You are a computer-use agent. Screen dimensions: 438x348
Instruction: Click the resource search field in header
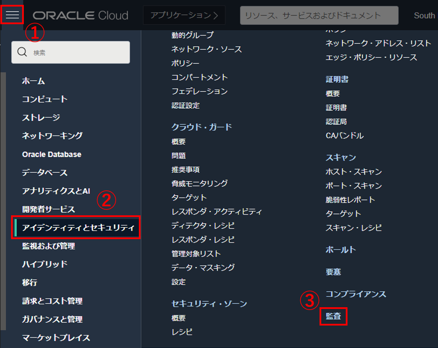[x=319, y=16]
